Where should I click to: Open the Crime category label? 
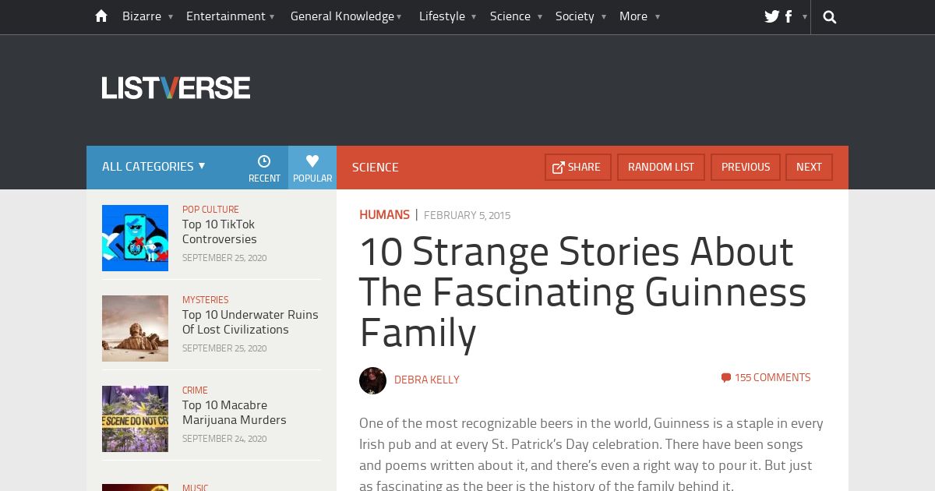(195, 390)
